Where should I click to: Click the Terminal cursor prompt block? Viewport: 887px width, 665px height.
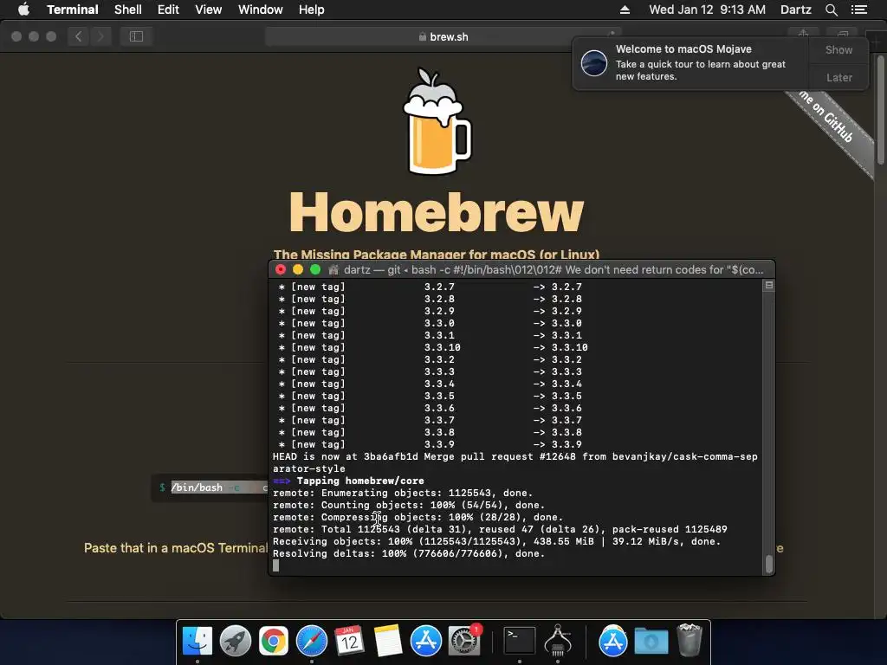tap(276, 565)
